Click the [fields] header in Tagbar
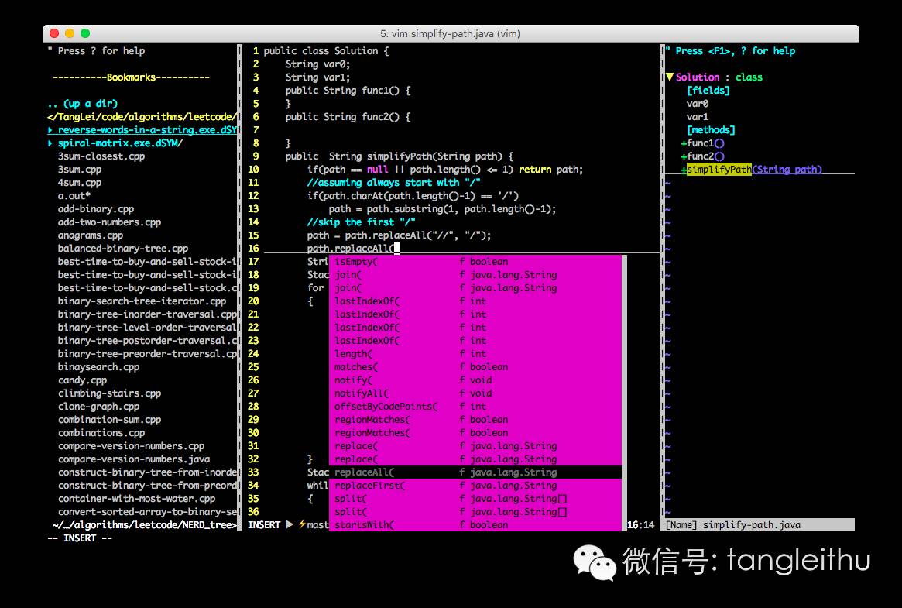This screenshot has height=608, width=902. [x=708, y=91]
